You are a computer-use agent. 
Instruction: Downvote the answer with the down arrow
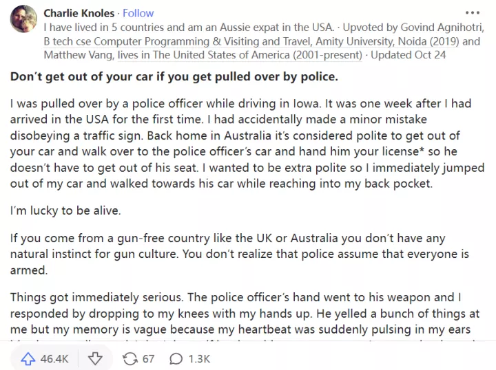96,358
